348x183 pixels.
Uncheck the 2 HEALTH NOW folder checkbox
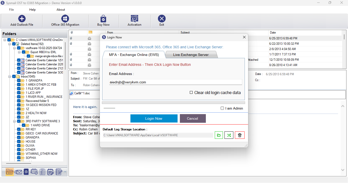tap(19, 113)
